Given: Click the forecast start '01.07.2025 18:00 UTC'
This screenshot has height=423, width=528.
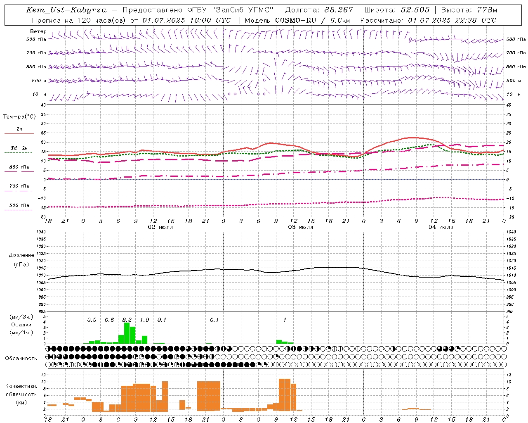Looking at the screenshot, I should coord(186,20).
